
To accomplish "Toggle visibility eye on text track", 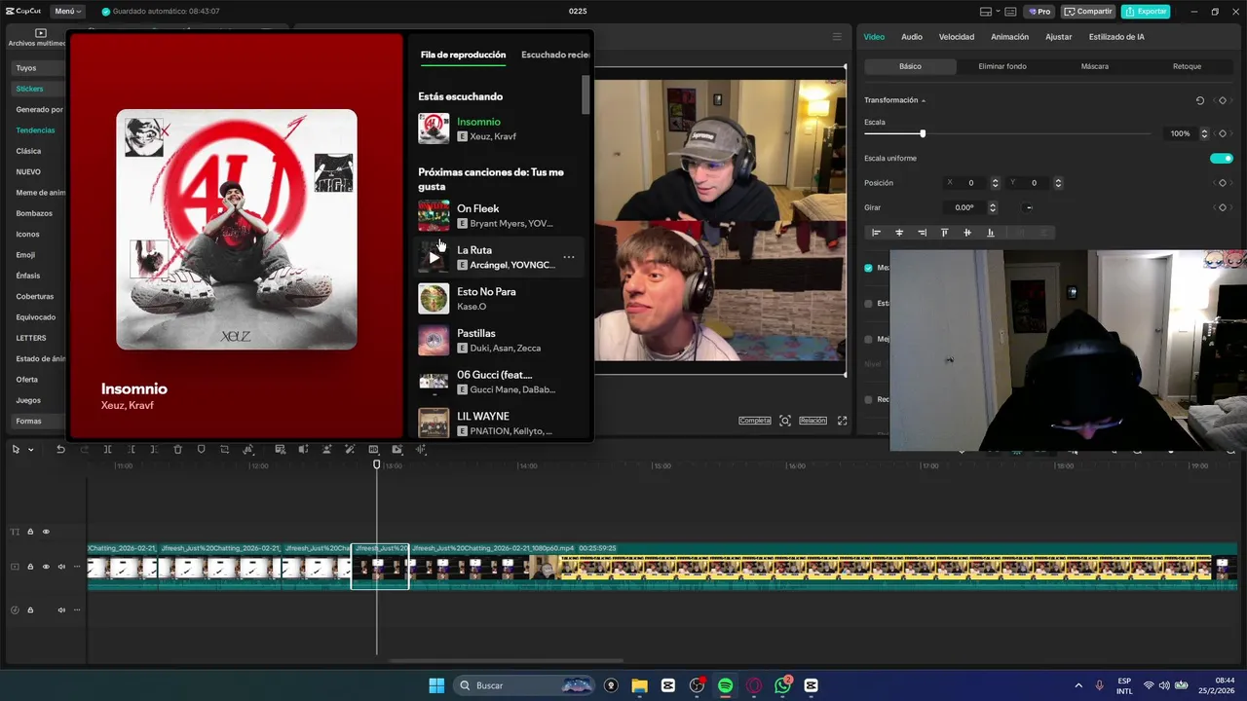I will pos(45,532).
